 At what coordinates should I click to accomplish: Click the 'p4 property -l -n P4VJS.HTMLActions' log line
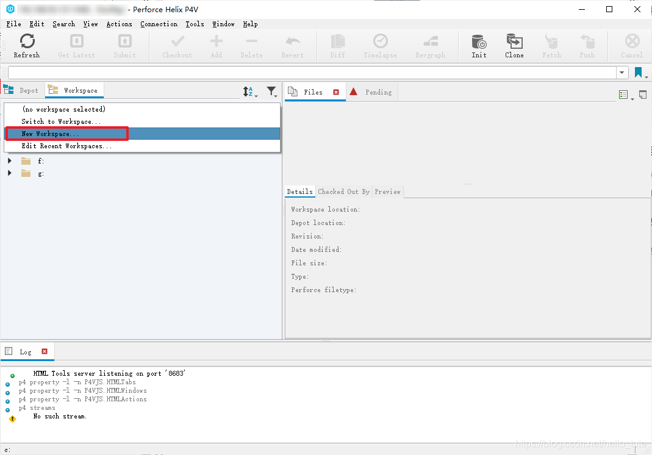(82, 399)
